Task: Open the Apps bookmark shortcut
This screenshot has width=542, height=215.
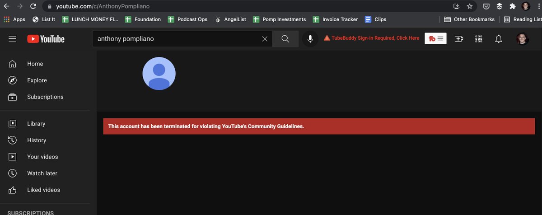Action: [14, 19]
